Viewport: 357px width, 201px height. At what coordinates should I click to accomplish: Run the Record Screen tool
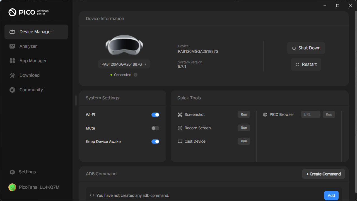coord(244,128)
